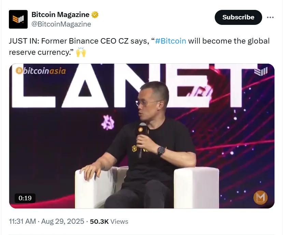The height and width of the screenshot is (235, 283).
Task: Open the #Bitcoin hashtag link
Action: [x=170, y=41]
